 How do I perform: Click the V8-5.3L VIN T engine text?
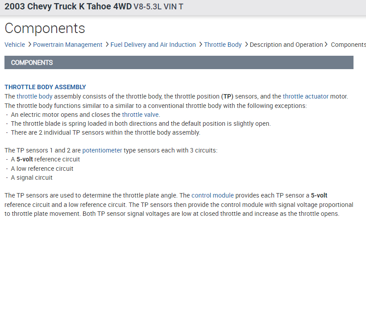coord(158,7)
